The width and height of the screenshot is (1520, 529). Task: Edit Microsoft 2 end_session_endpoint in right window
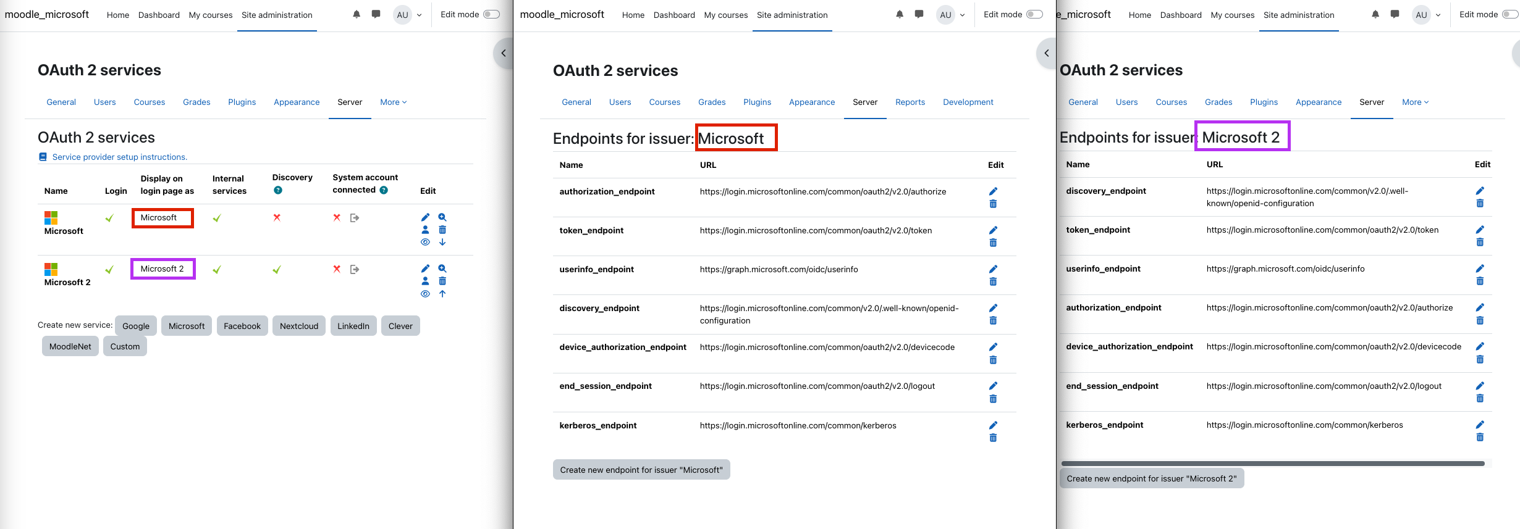pyautogui.click(x=1480, y=386)
